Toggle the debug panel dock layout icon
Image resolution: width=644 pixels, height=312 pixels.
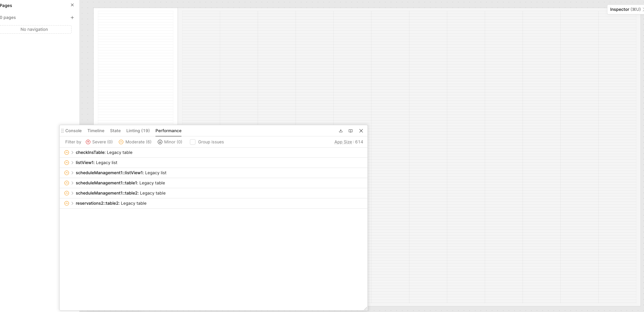[351, 131]
